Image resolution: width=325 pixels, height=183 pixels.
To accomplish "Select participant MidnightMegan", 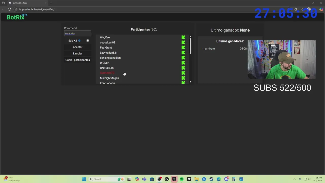I will click(x=109, y=78).
